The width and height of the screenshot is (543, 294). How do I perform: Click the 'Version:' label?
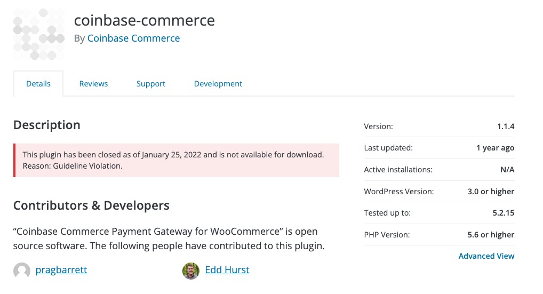[x=379, y=126]
